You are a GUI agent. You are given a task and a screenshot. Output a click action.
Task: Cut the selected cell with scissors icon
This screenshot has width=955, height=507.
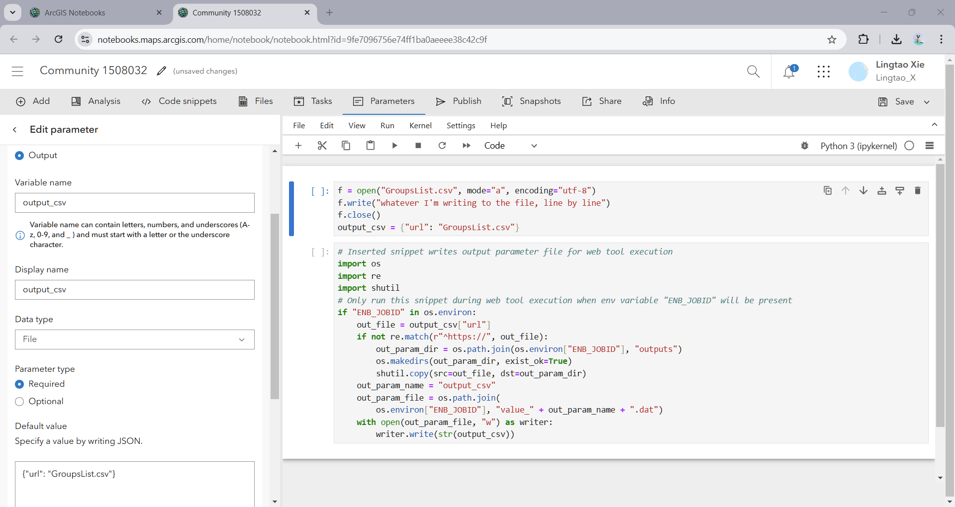(322, 145)
